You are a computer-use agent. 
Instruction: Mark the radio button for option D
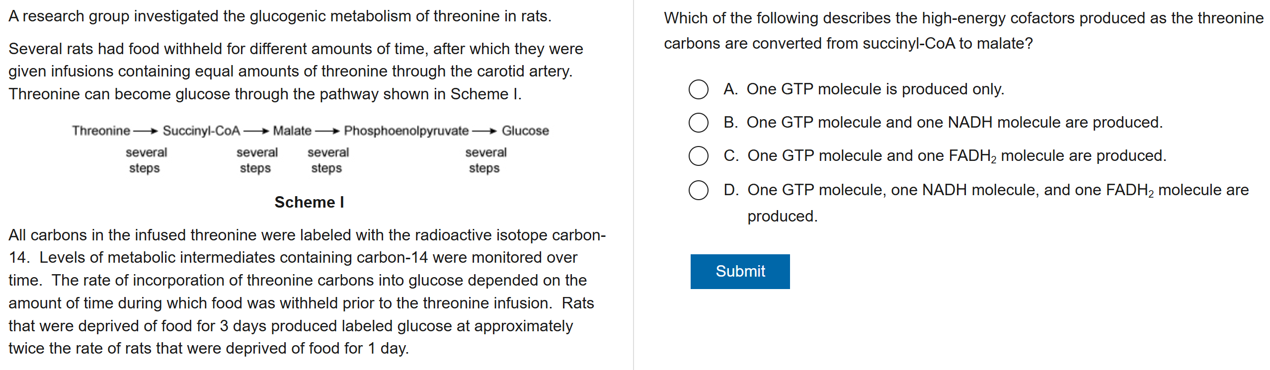click(x=698, y=190)
